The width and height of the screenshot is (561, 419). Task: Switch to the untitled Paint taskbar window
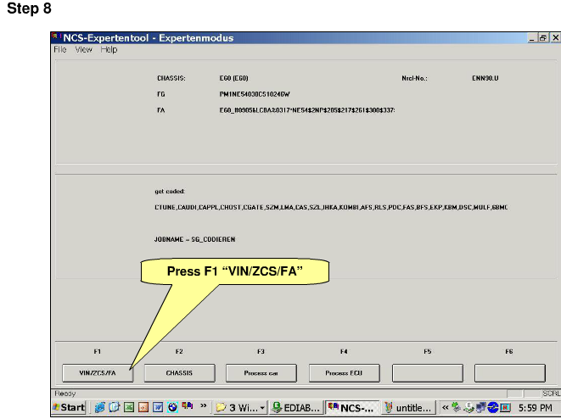tap(408, 408)
